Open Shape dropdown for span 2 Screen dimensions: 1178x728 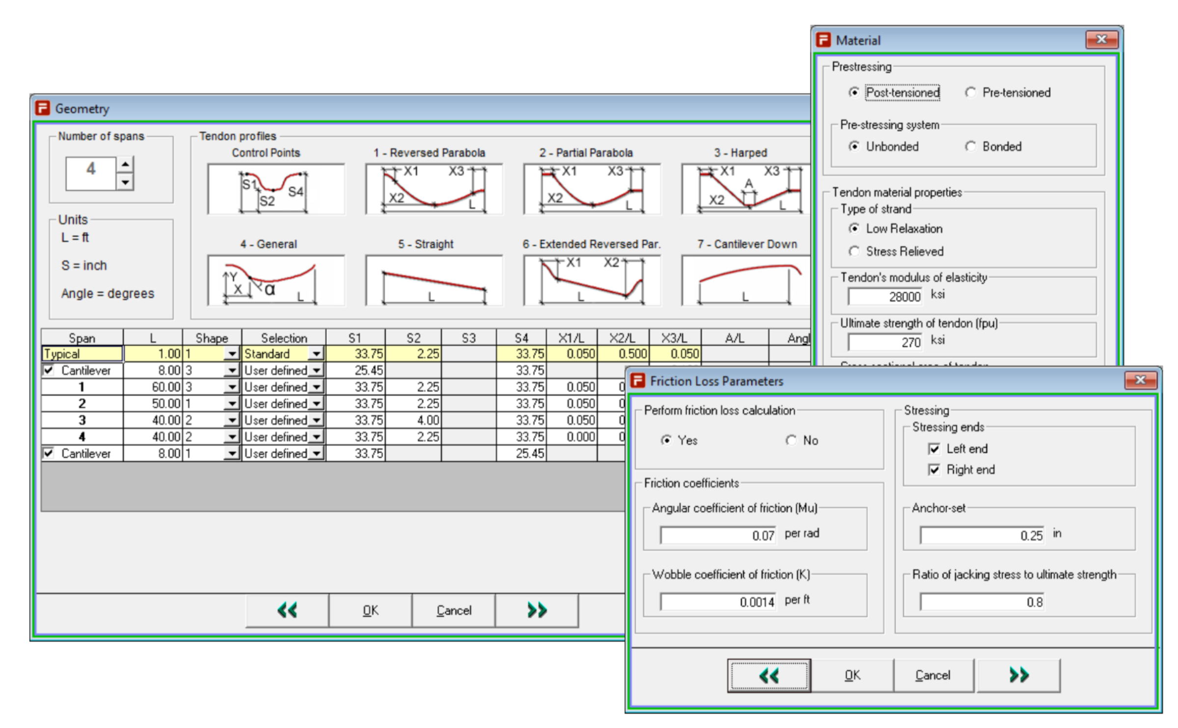(x=231, y=404)
